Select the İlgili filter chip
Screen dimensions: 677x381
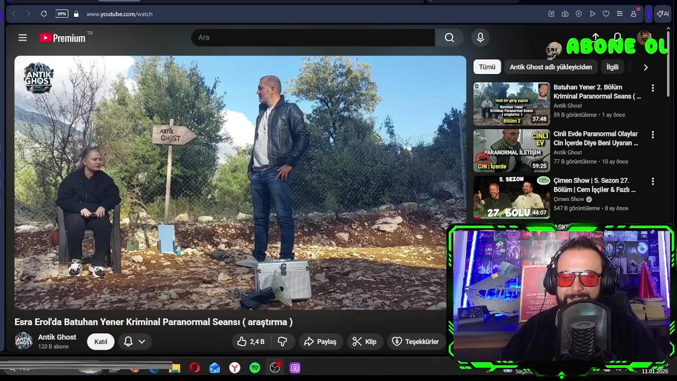click(x=612, y=67)
